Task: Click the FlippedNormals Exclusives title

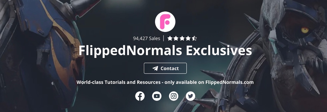Action: point(165,51)
